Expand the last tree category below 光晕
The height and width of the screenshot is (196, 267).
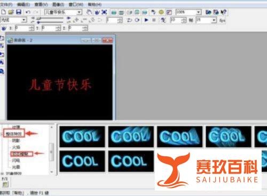tap(3, 174)
